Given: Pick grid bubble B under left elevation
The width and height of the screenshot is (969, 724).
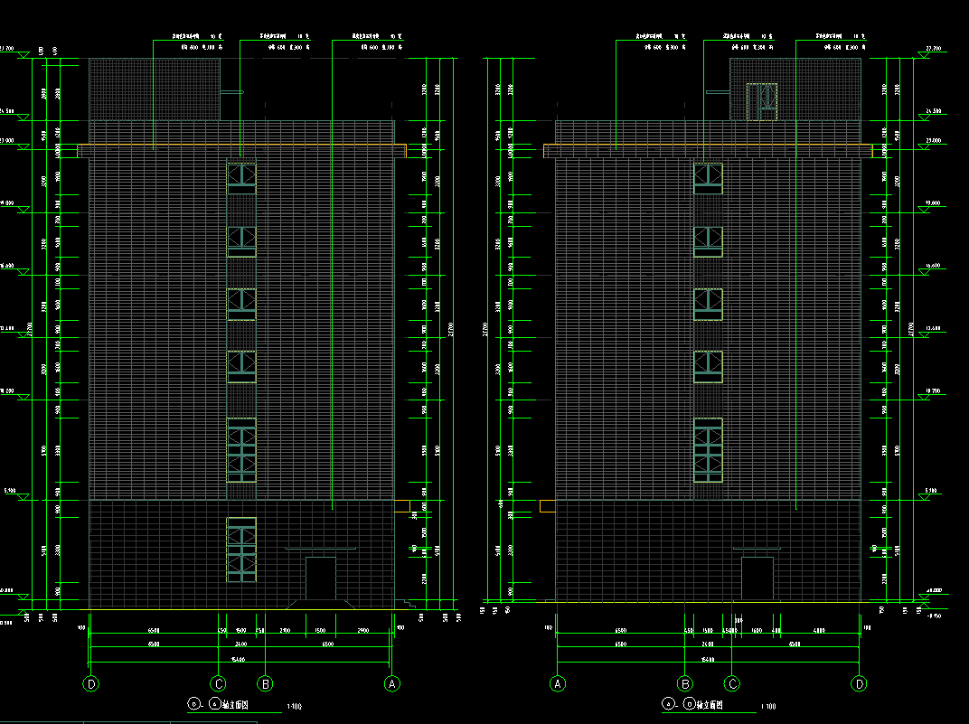Looking at the screenshot, I should [265, 683].
